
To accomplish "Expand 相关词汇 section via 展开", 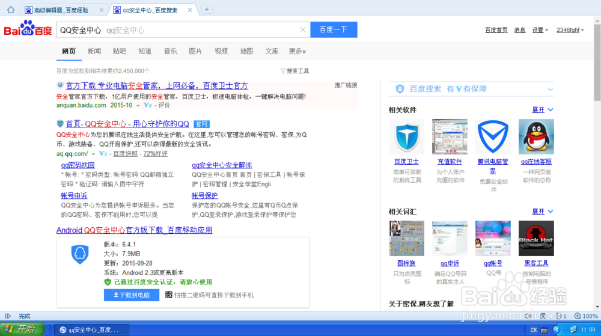I will tap(542, 212).
